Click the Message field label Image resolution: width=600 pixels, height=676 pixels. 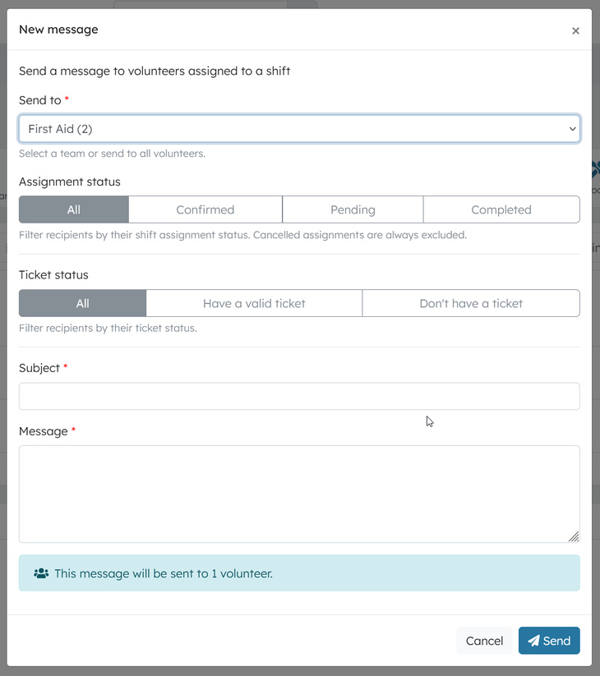[43, 431]
